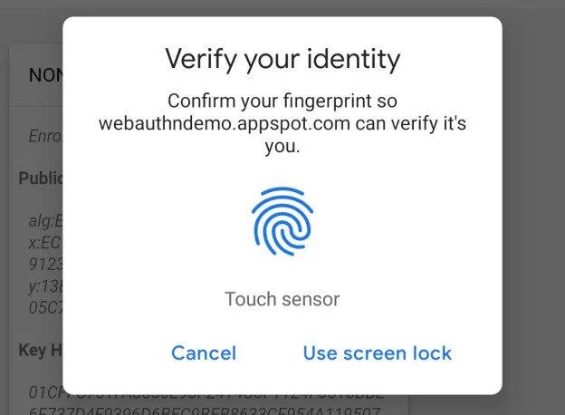The width and height of the screenshot is (565, 415).
Task: Click the partially hidden Enro text
Action: point(44,138)
